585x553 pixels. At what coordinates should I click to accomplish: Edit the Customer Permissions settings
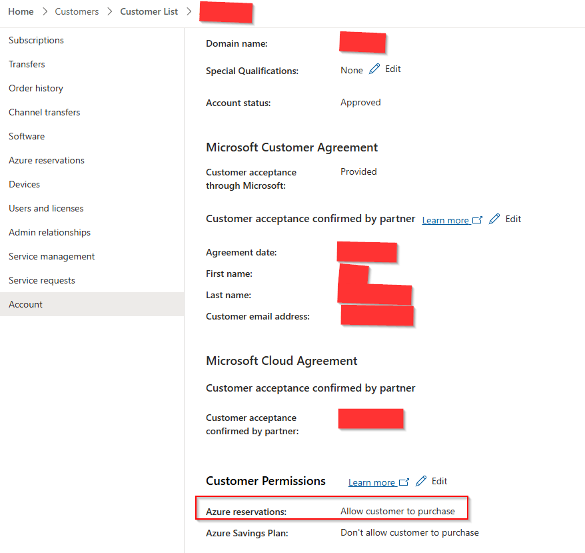click(439, 481)
